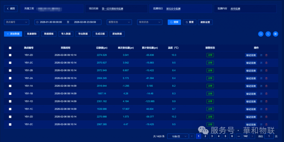The height and width of the screenshot is (142, 284).
Task: Remove the YB1-1A row with trash icon
Action: tap(266, 86)
